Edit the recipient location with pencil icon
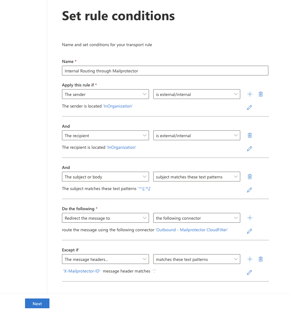The height and width of the screenshot is (311, 290). (249, 149)
